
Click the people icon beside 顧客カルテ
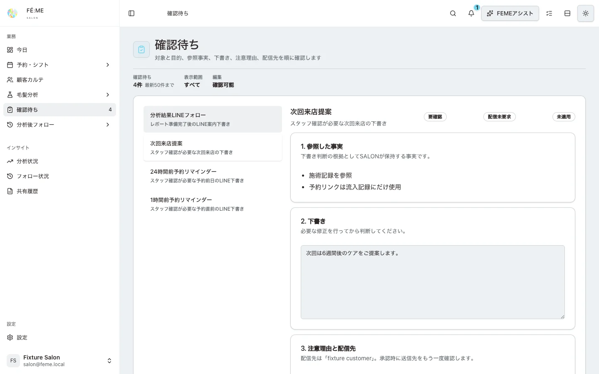10,80
